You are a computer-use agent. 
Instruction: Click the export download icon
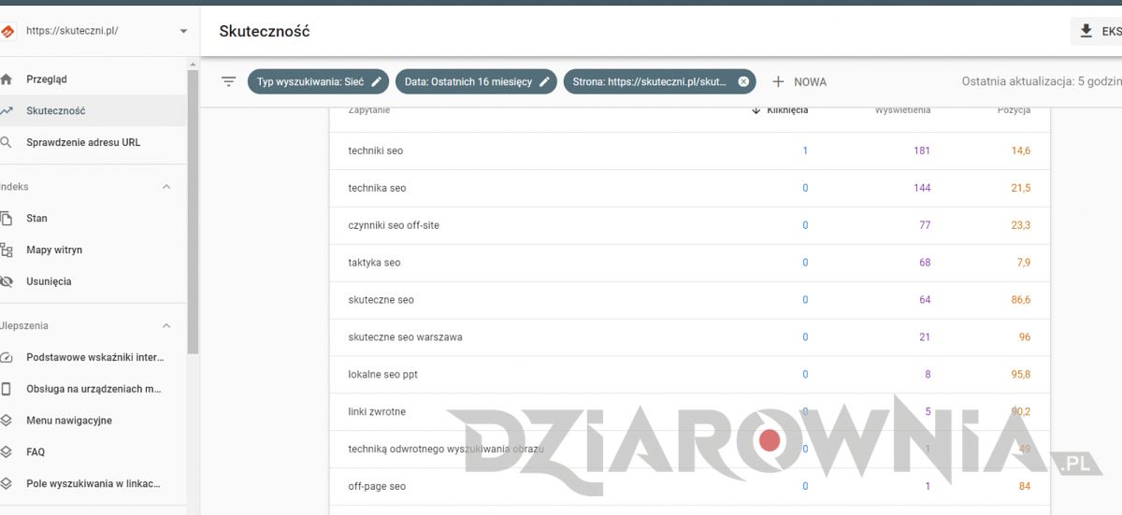[1086, 31]
